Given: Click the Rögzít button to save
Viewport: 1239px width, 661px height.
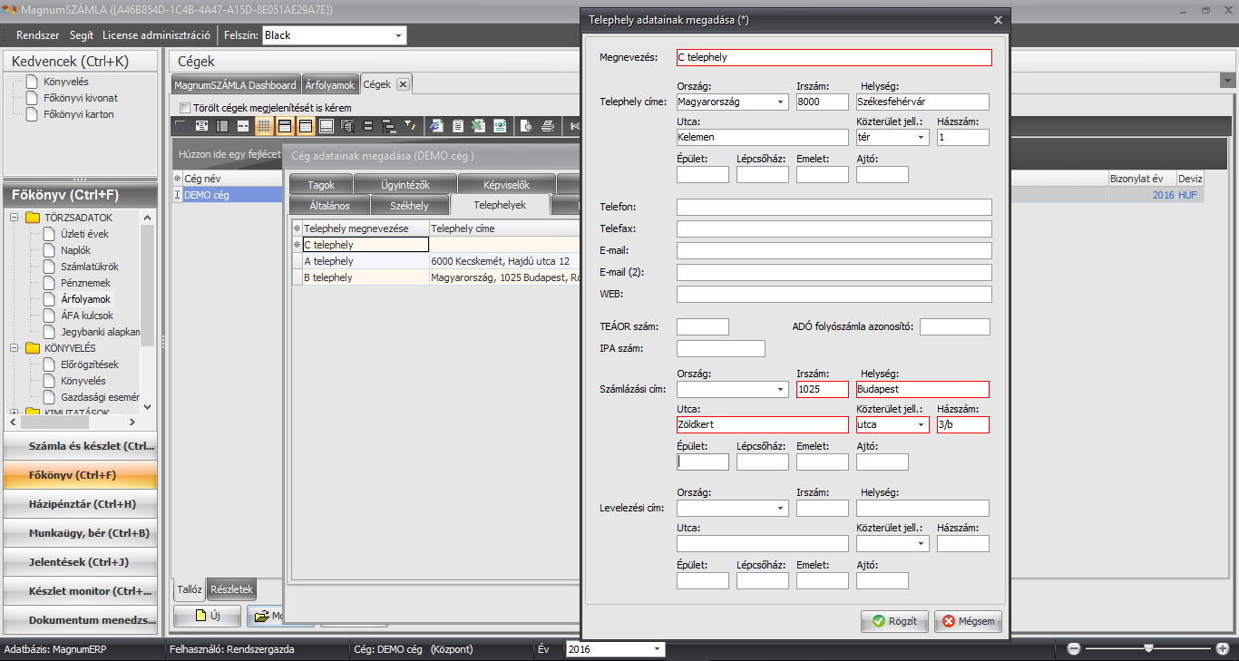Looking at the screenshot, I should tap(893, 622).
